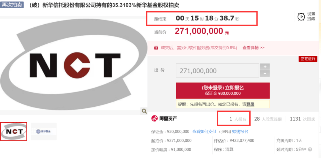Screen dimensions: 321x158
Task: Click the bid amount input field
Action: [x=217, y=71]
